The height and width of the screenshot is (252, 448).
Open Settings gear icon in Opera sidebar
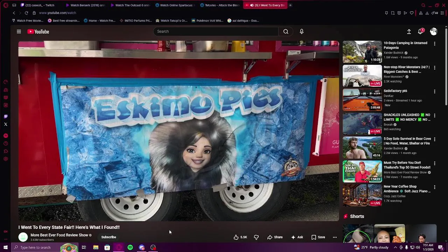6,159
